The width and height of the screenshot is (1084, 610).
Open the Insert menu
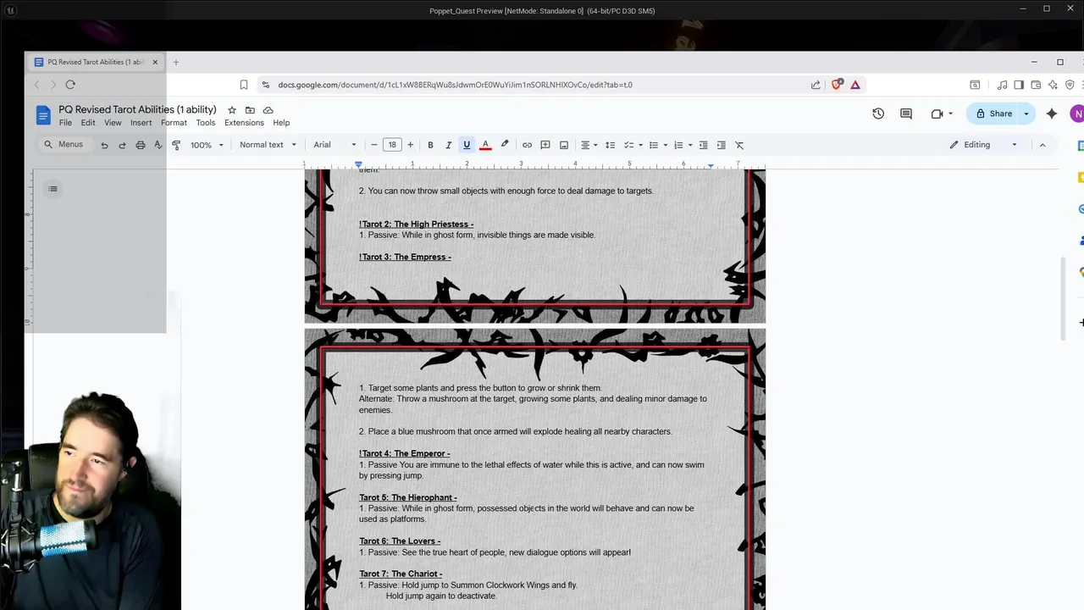tap(141, 123)
